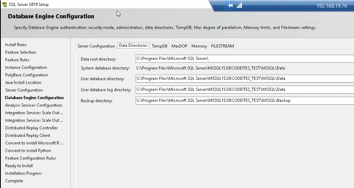Select the Analysis Services Configuration step
The height and width of the screenshot is (188, 354).
(x=34, y=105)
